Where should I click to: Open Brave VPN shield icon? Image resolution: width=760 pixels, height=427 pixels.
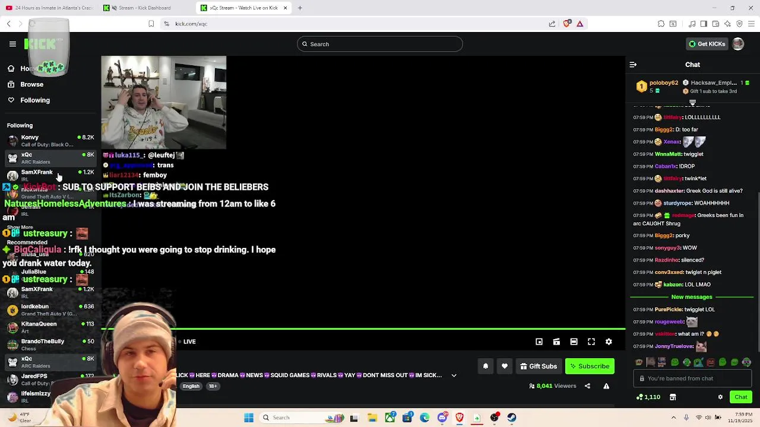(x=739, y=24)
